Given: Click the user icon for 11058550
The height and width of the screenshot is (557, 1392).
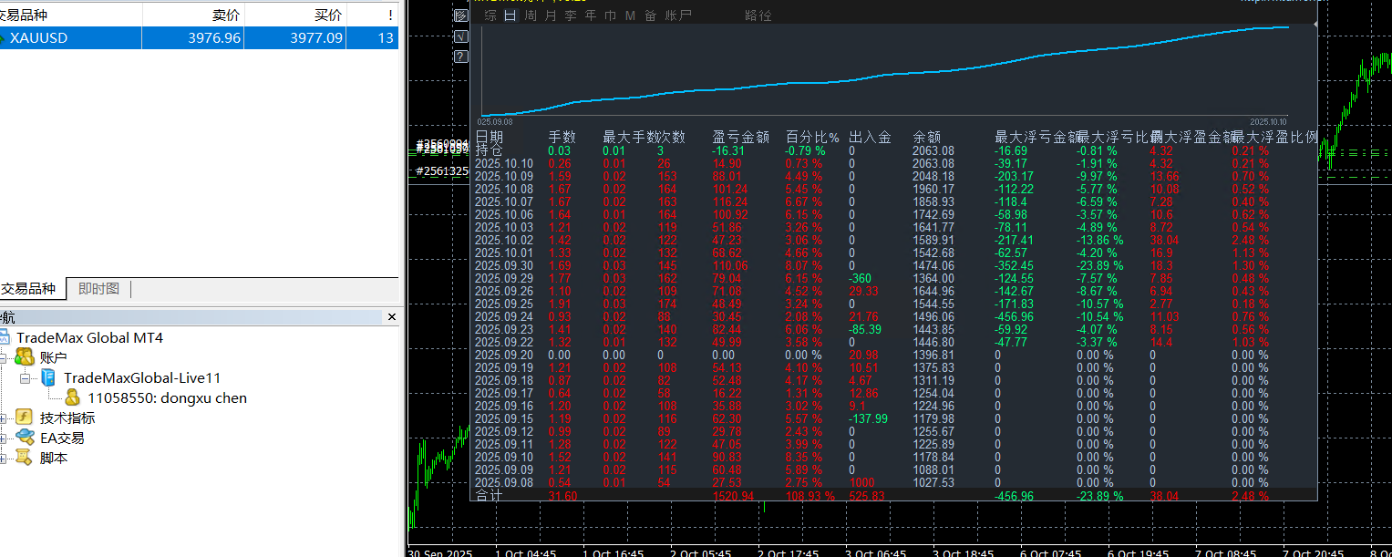Looking at the screenshot, I should tap(73, 397).
